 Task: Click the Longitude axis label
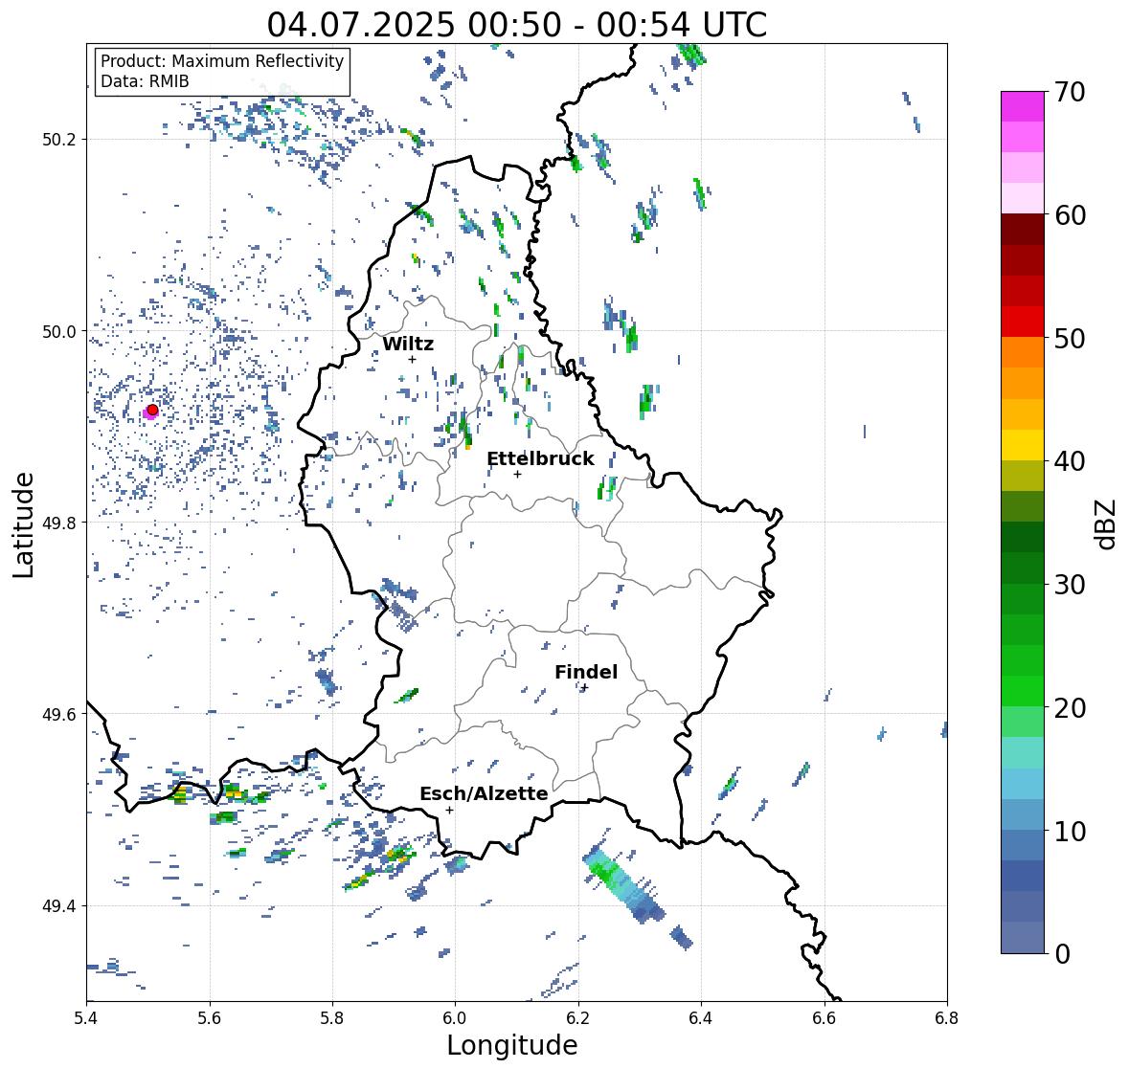(512, 1045)
